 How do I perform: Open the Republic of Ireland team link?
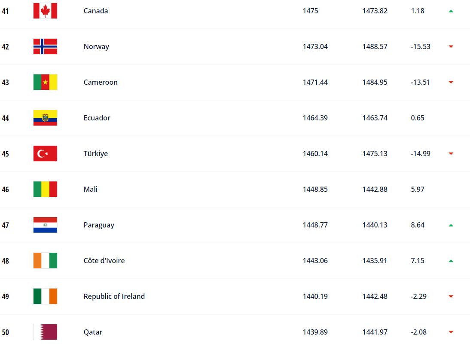pyautogui.click(x=114, y=296)
